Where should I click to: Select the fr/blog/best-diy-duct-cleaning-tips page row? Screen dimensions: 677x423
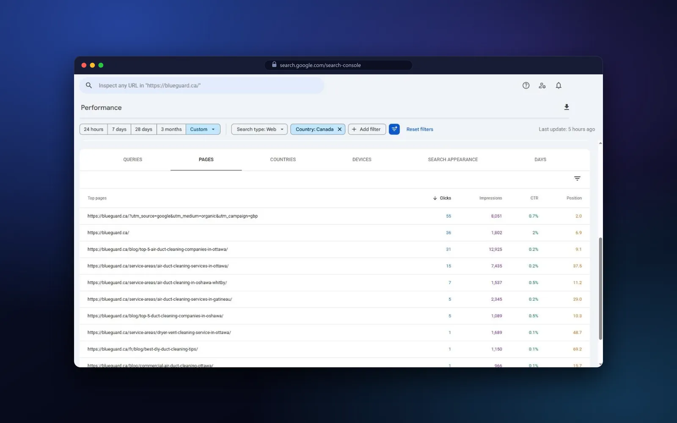tap(335, 349)
